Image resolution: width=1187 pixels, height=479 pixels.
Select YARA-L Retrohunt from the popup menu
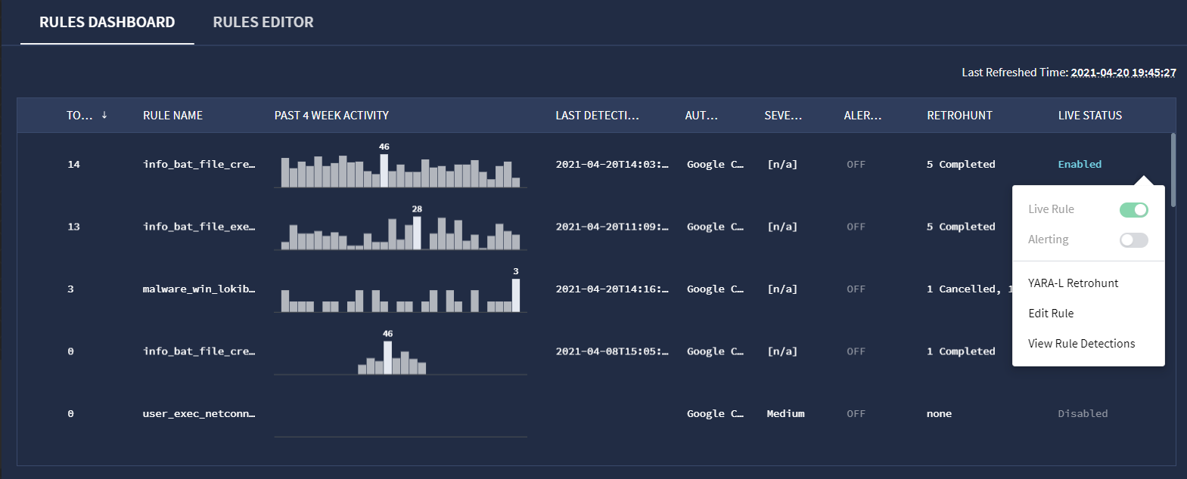1073,283
